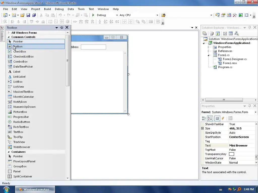Toggle Categorized view in the Properties window

pos(204,118)
